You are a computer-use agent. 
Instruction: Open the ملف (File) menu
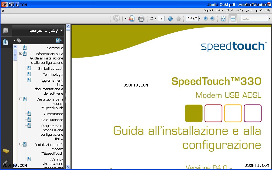click(x=268, y=11)
